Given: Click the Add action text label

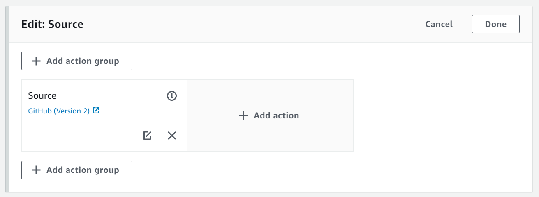Looking at the screenshot, I should tap(276, 115).
